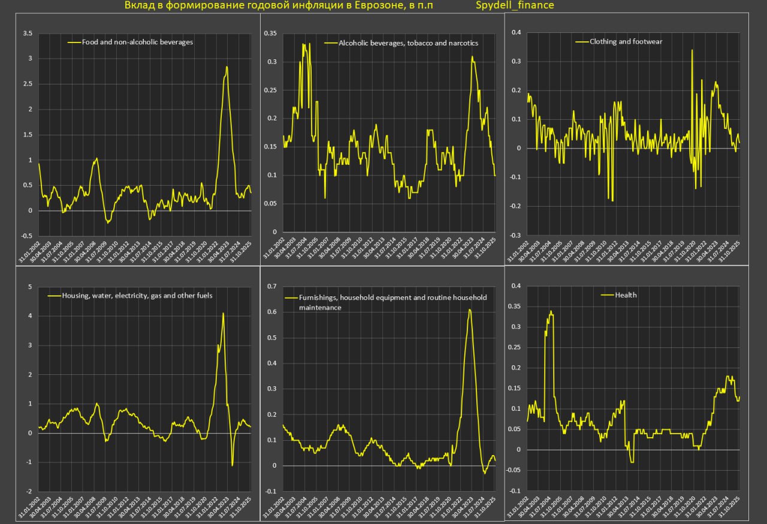
Task: Click the peak of the Food inflation spike
Action: 227,67
